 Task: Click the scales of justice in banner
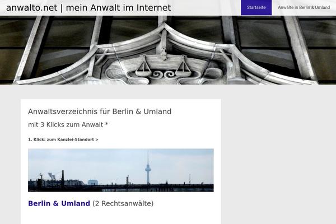tap(164, 64)
